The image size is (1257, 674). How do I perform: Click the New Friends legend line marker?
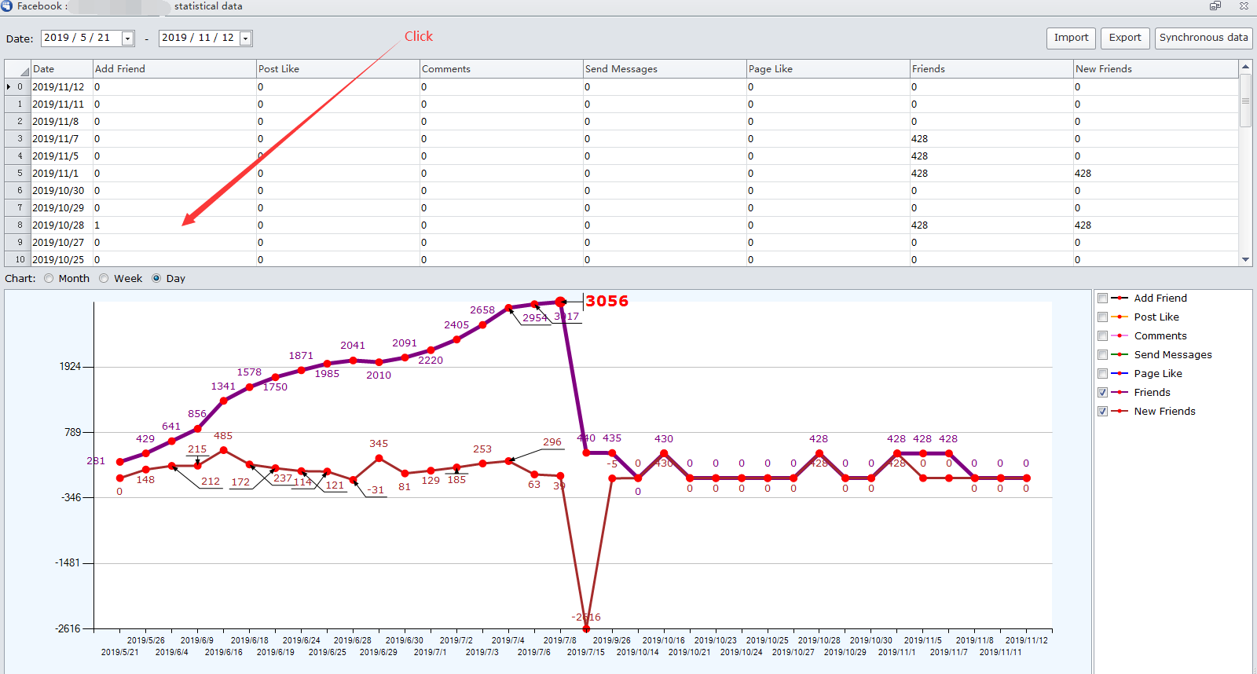point(1120,412)
